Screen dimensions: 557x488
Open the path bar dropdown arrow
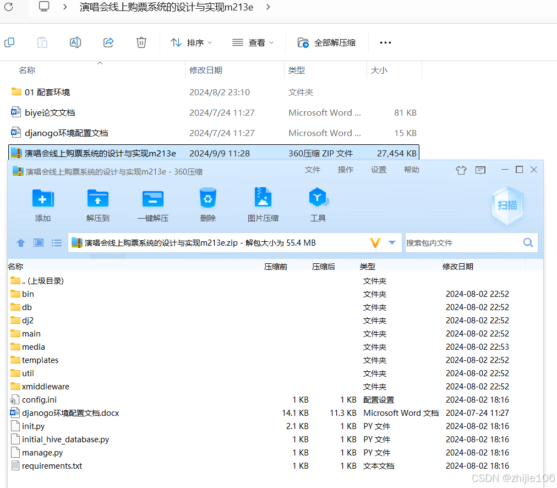pos(392,242)
